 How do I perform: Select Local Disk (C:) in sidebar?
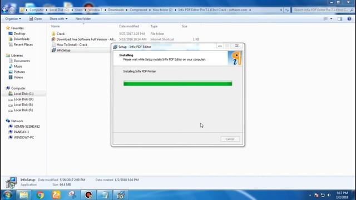23,94
